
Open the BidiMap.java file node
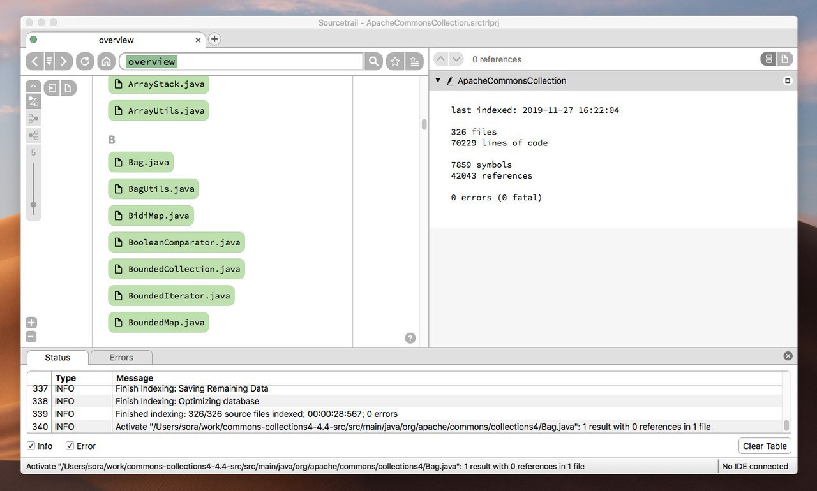pyautogui.click(x=151, y=216)
